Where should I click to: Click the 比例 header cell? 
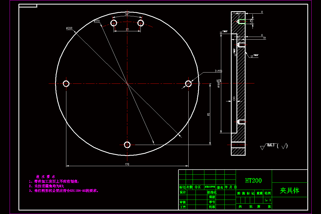tap(267, 193)
